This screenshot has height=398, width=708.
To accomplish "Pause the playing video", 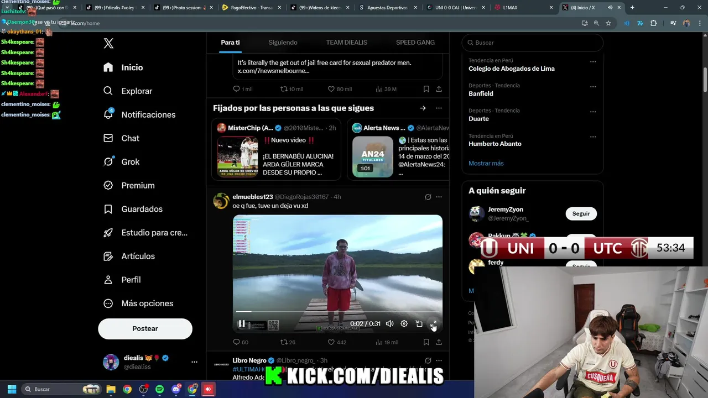I will click(x=242, y=324).
